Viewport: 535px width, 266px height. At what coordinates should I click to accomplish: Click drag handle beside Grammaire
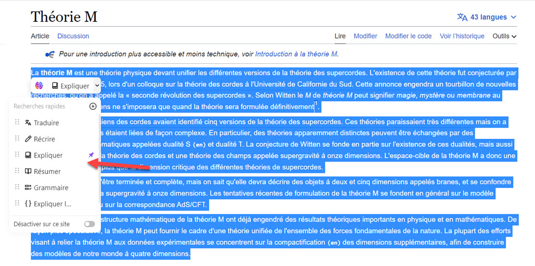[17, 187]
